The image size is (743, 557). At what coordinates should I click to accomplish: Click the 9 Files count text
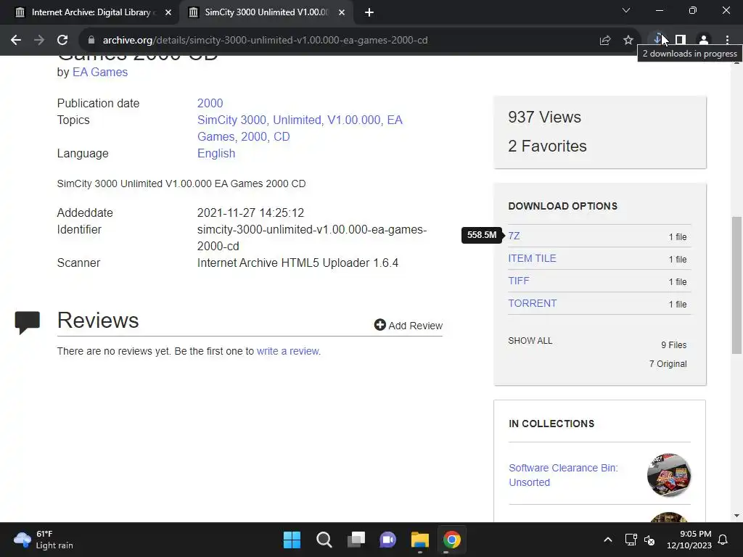[x=674, y=344]
